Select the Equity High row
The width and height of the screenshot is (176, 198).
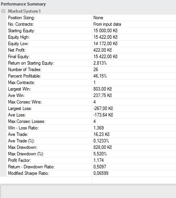[91, 37]
